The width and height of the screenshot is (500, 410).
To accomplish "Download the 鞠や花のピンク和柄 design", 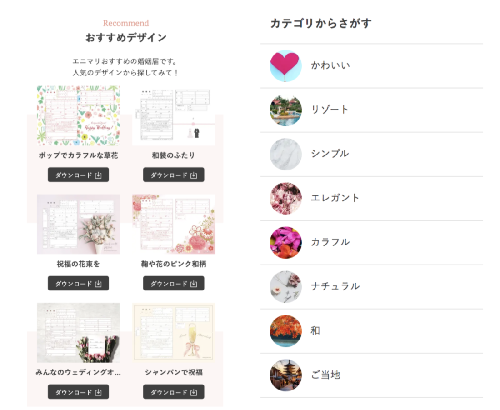I will click(x=174, y=283).
